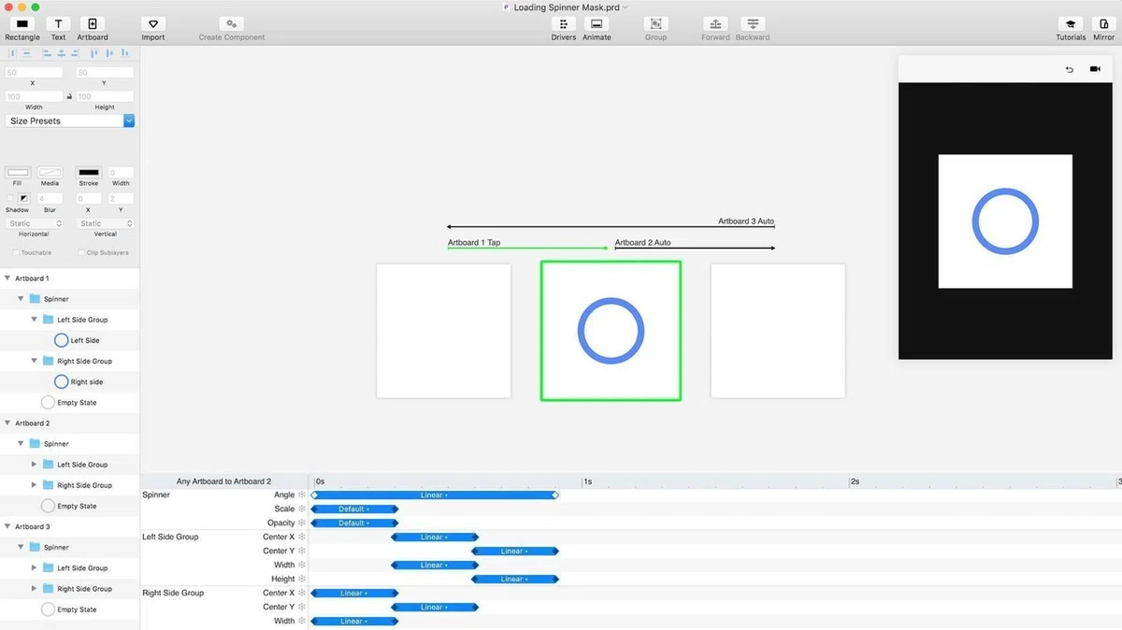The image size is (1122, 630).
Task: Click the Artboard 1 Tap transition arrow
Action: 528,248
